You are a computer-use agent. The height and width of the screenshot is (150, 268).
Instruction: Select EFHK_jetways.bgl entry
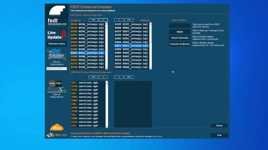(x=131, y=35)
